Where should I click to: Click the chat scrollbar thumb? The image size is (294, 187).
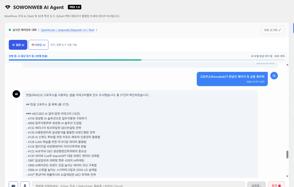[x=287, y=154]
